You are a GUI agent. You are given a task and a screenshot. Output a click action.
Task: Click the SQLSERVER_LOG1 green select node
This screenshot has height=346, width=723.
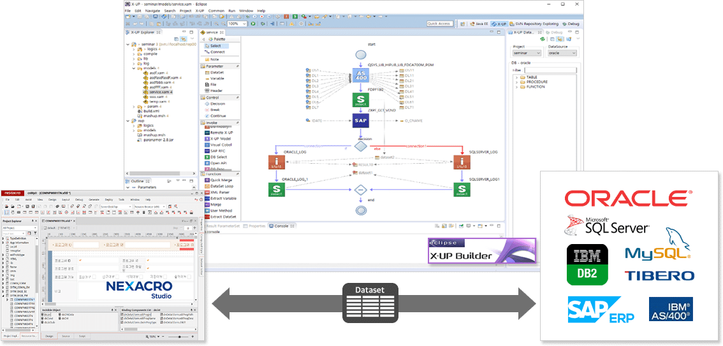pyautogui.click(x=462, y=189)
